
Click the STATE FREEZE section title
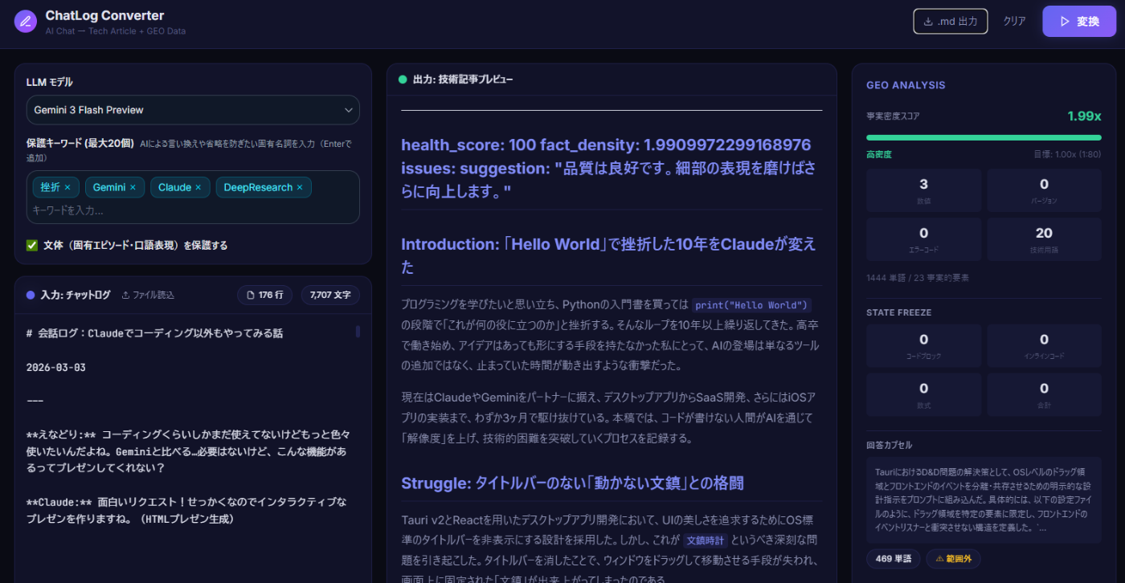click(898, 312)
